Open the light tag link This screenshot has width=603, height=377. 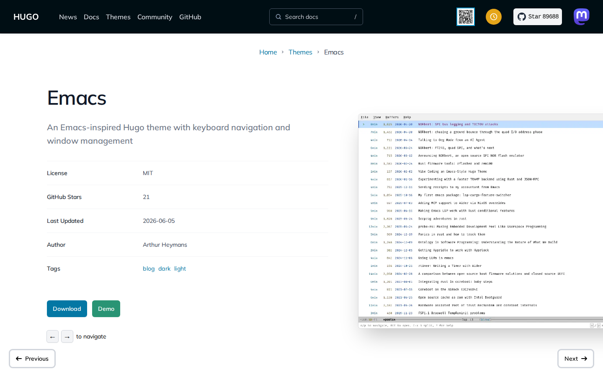[x=180, y=269]
